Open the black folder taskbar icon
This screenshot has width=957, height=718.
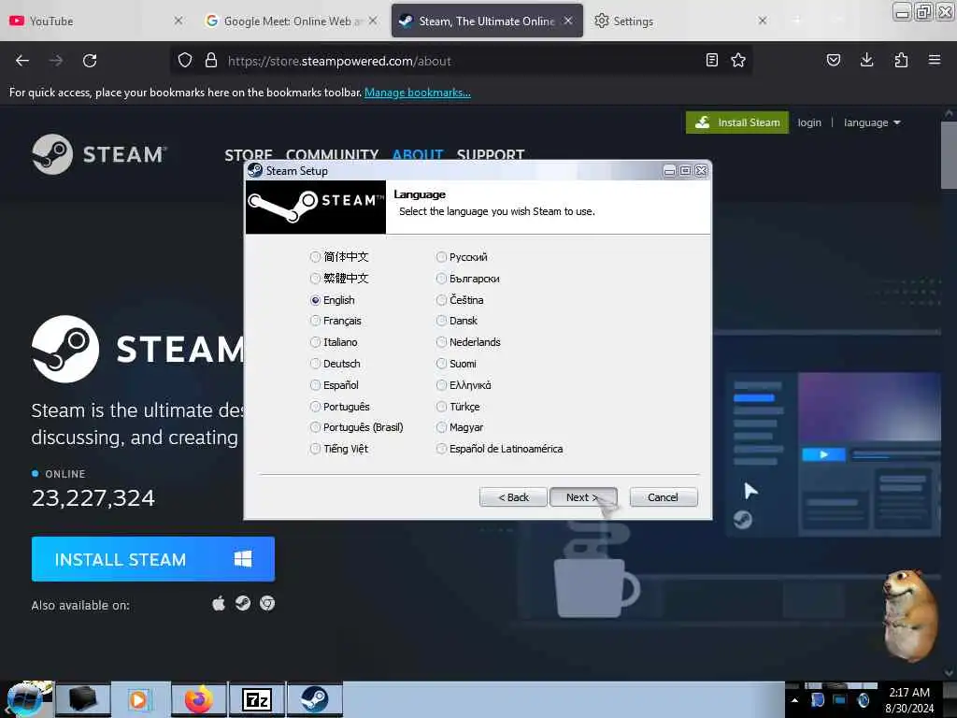[x=83, y=699]
